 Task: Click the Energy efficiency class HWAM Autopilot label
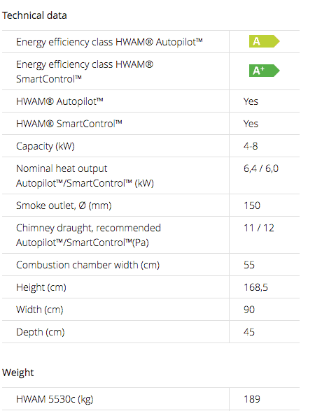pos(109,42)
